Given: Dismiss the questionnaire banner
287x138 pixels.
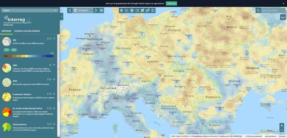Looking at the screenshot, I should click(x=283, y=4).
